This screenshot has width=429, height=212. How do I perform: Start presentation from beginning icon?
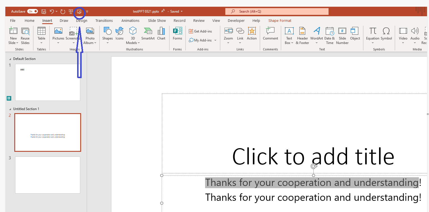[71, 11]
